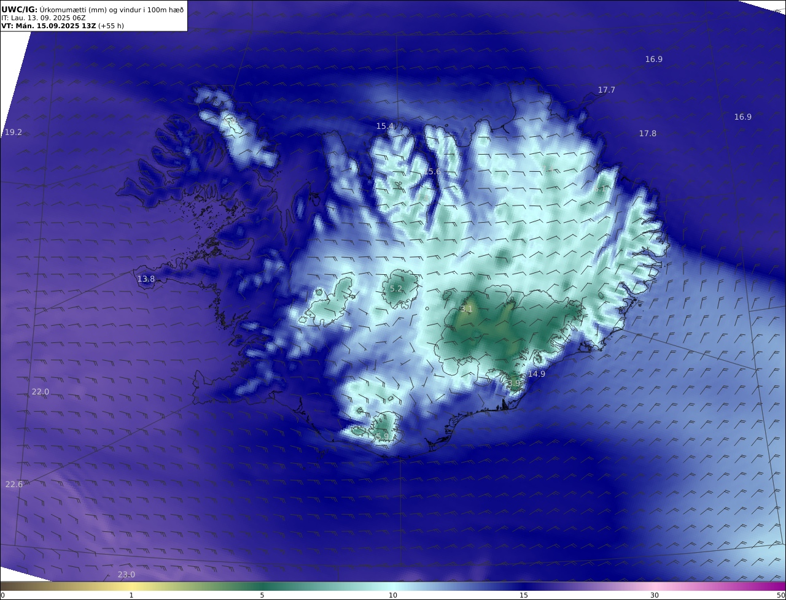The height and width of the screenshot is (600, 786).
Task: Click the '(+55 h)' forecast offset text
Action: (111, 26)
